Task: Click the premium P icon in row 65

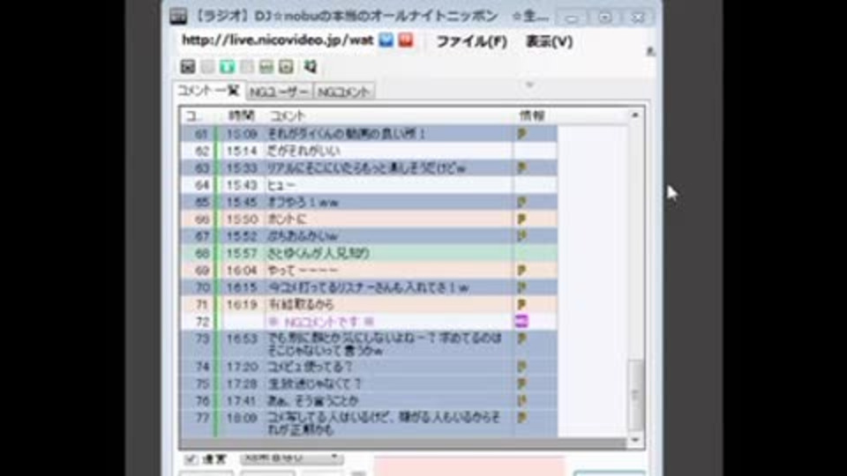Action: tap(521, 203)
